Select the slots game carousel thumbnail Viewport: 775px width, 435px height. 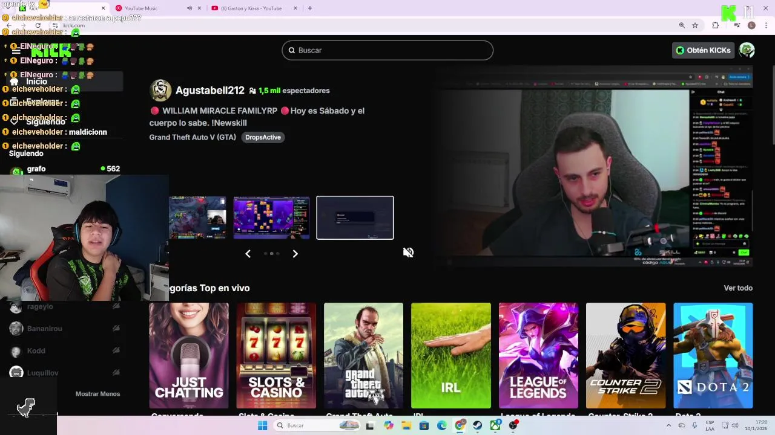[x=271, y=217]
